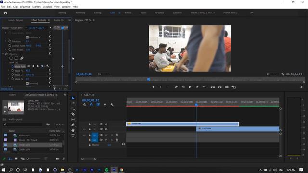The image size is (308, 173).
Task: Toggle animation stopwatch for Rotation
Action: [10, 41]
